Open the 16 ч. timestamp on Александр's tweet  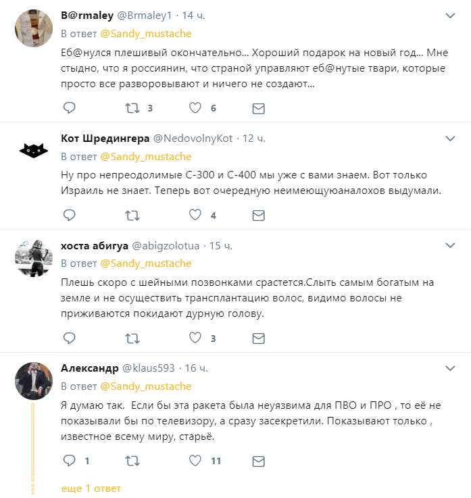196,368
